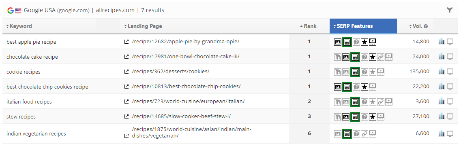Open chart icon for best apple pie recipe

[x=441, y=42]
